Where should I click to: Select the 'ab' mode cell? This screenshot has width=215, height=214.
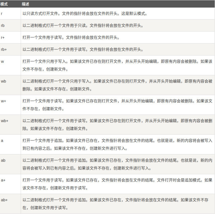point(10,164)
